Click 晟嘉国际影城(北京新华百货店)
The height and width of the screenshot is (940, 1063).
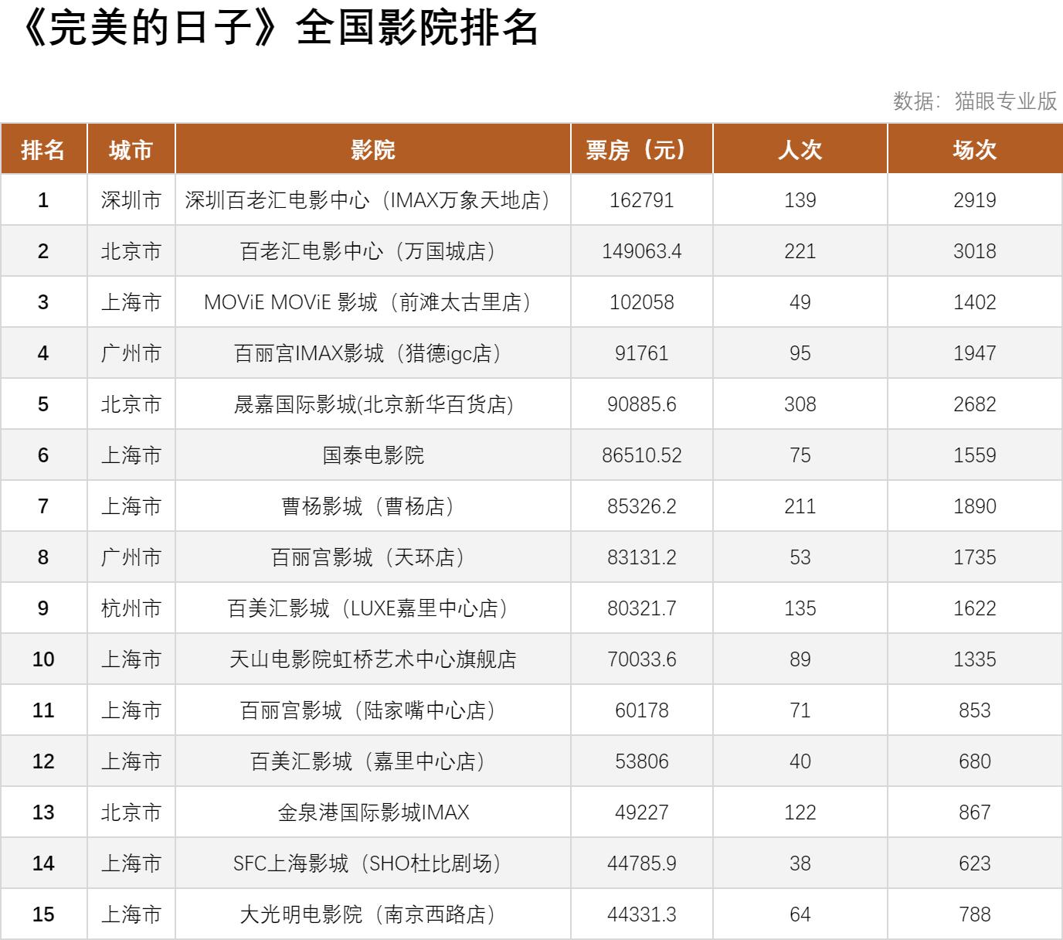pos(373,404)
